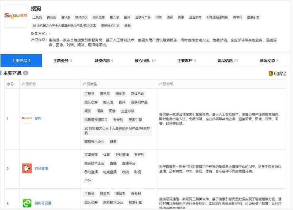The width and height of the screenshot is (293, 210).
Task: Open the 搜狗 product name link in the table
Action: pyautogui.click(x=38, y=118)
